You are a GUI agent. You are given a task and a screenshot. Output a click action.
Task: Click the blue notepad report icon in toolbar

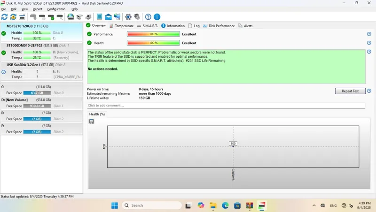(x=100, y=17)
